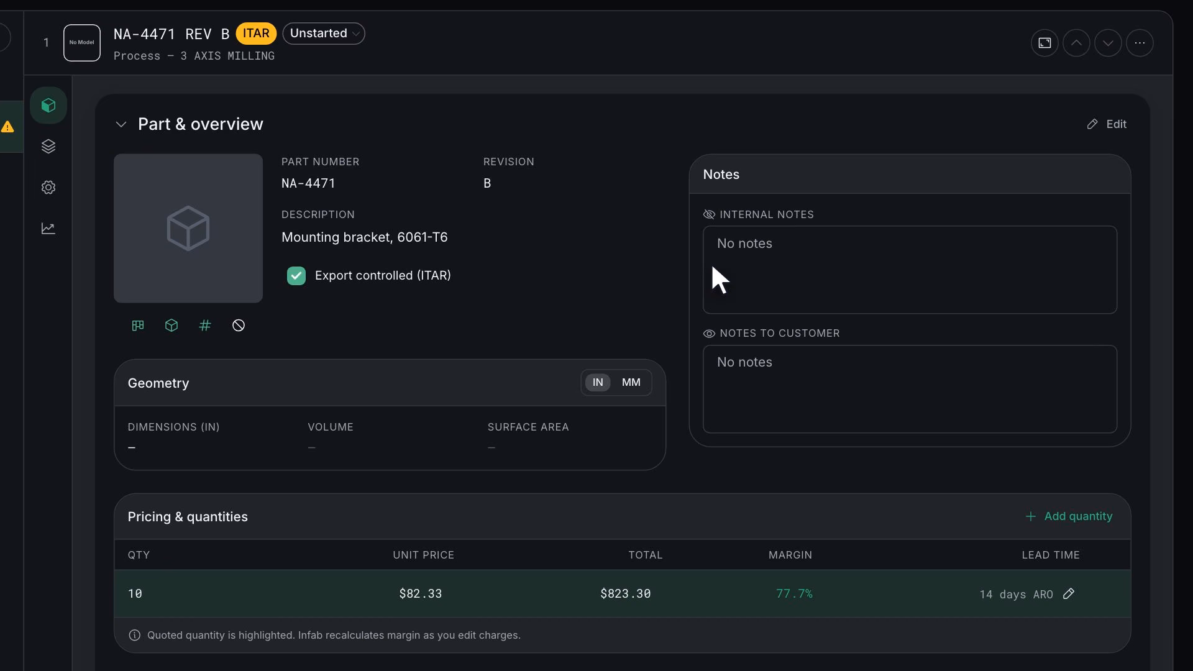Go to next item with down chevron
The width and height of the screenshot is (1193, 671).
tap(1108, 43)
